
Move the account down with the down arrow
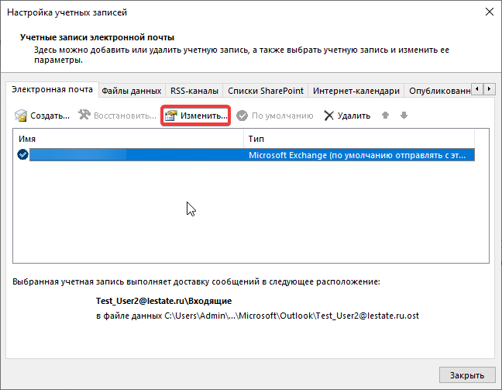tap(404, 116)
